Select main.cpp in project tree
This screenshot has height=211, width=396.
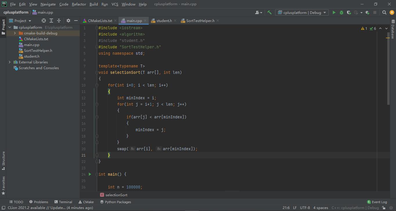tap(32, 45)
